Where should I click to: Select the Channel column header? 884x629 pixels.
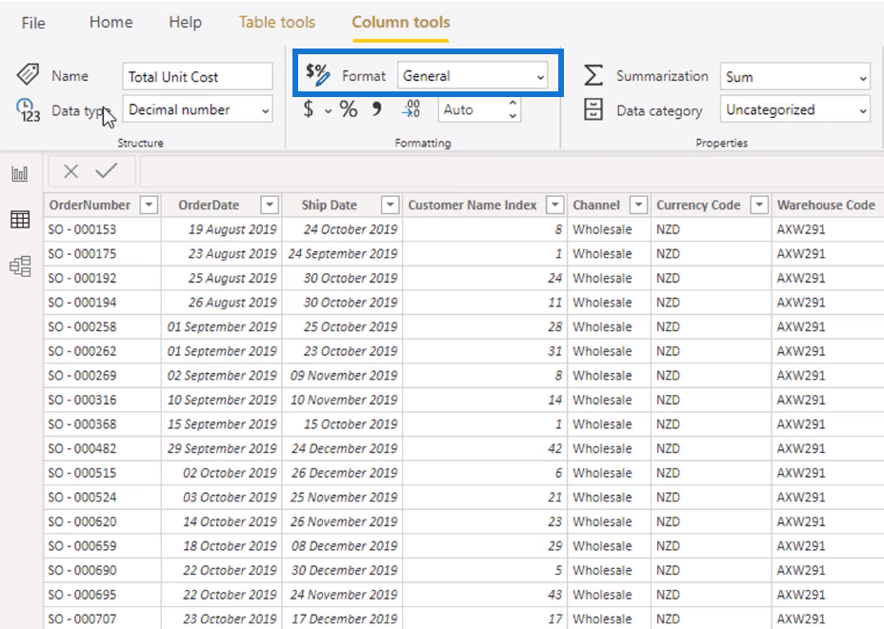tap(596, 205)
